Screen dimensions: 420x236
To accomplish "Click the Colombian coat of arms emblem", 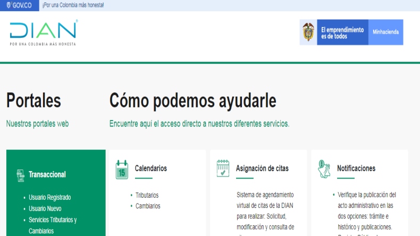I will tap(308, 32).
